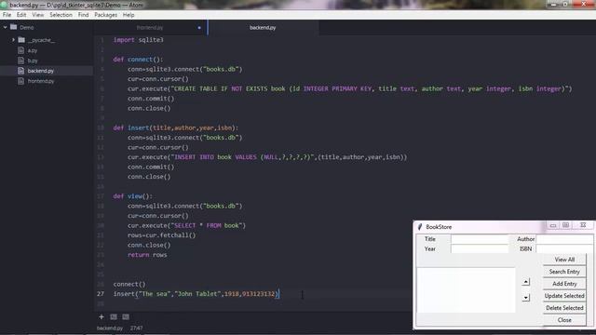Viewport: 596px width, 335px height.
Task: Click the 'def view():' line
Action: point(132,196)
